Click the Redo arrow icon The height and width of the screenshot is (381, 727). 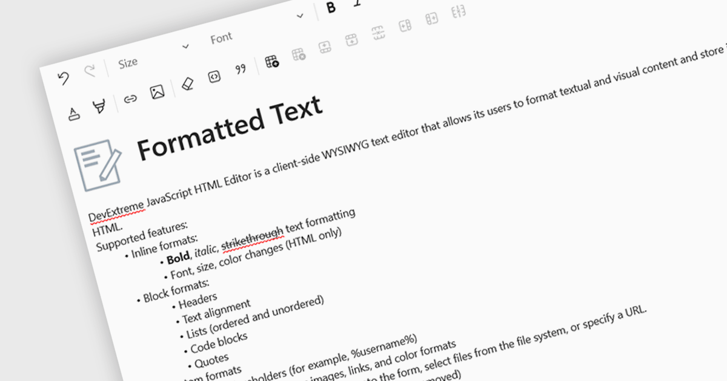coord(90,71)
